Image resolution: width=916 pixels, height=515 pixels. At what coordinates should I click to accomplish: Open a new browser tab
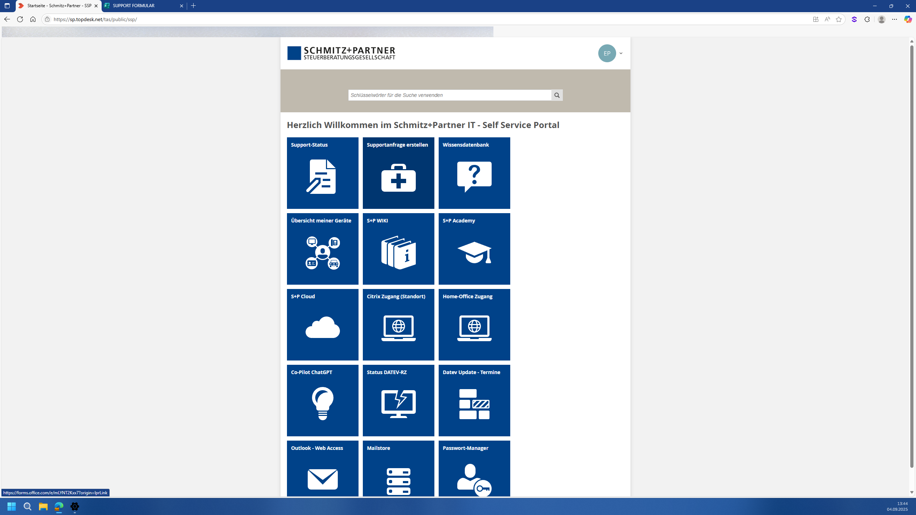194,6
